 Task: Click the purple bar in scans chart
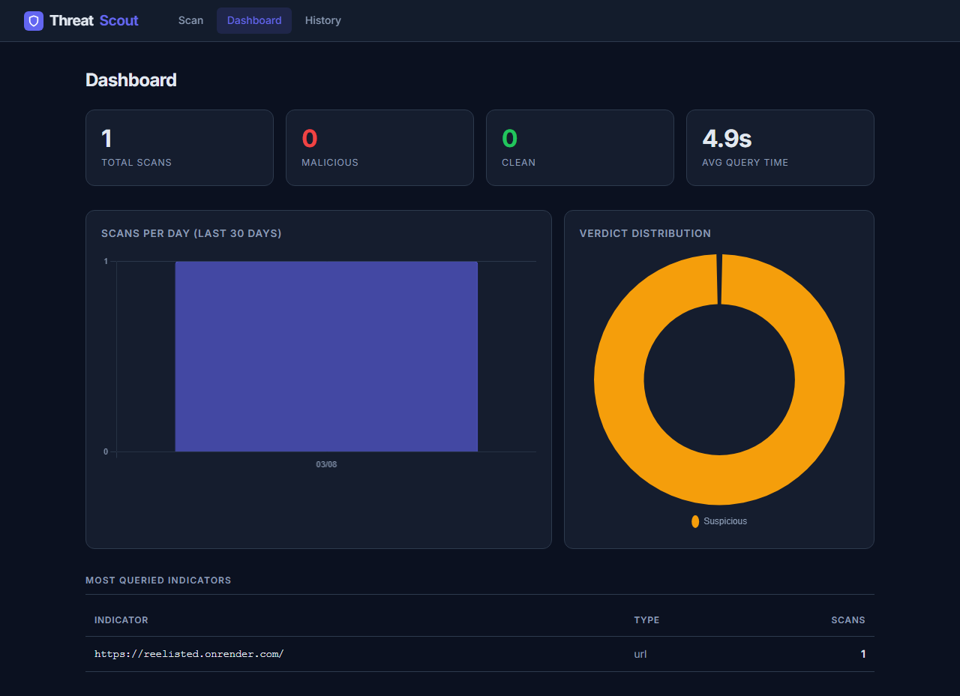click(x=326, y=356)
